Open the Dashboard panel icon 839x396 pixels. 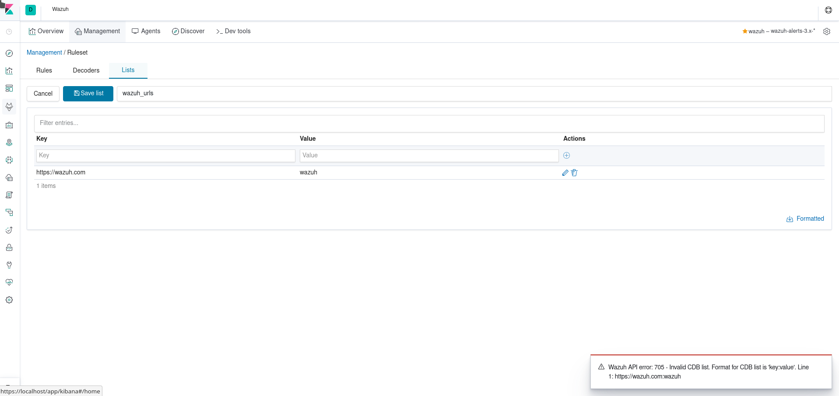tap(9, 88)
